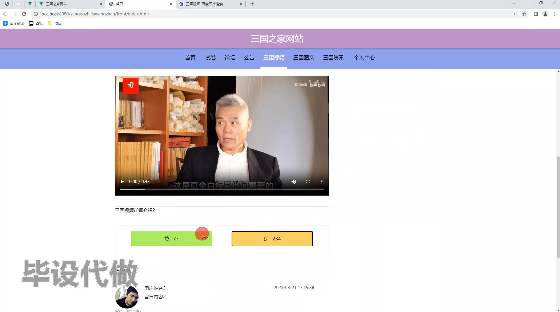This screenshot has height=312, width=560.
Task: Open the 公告 announcements page
Action: pos(249,58)
